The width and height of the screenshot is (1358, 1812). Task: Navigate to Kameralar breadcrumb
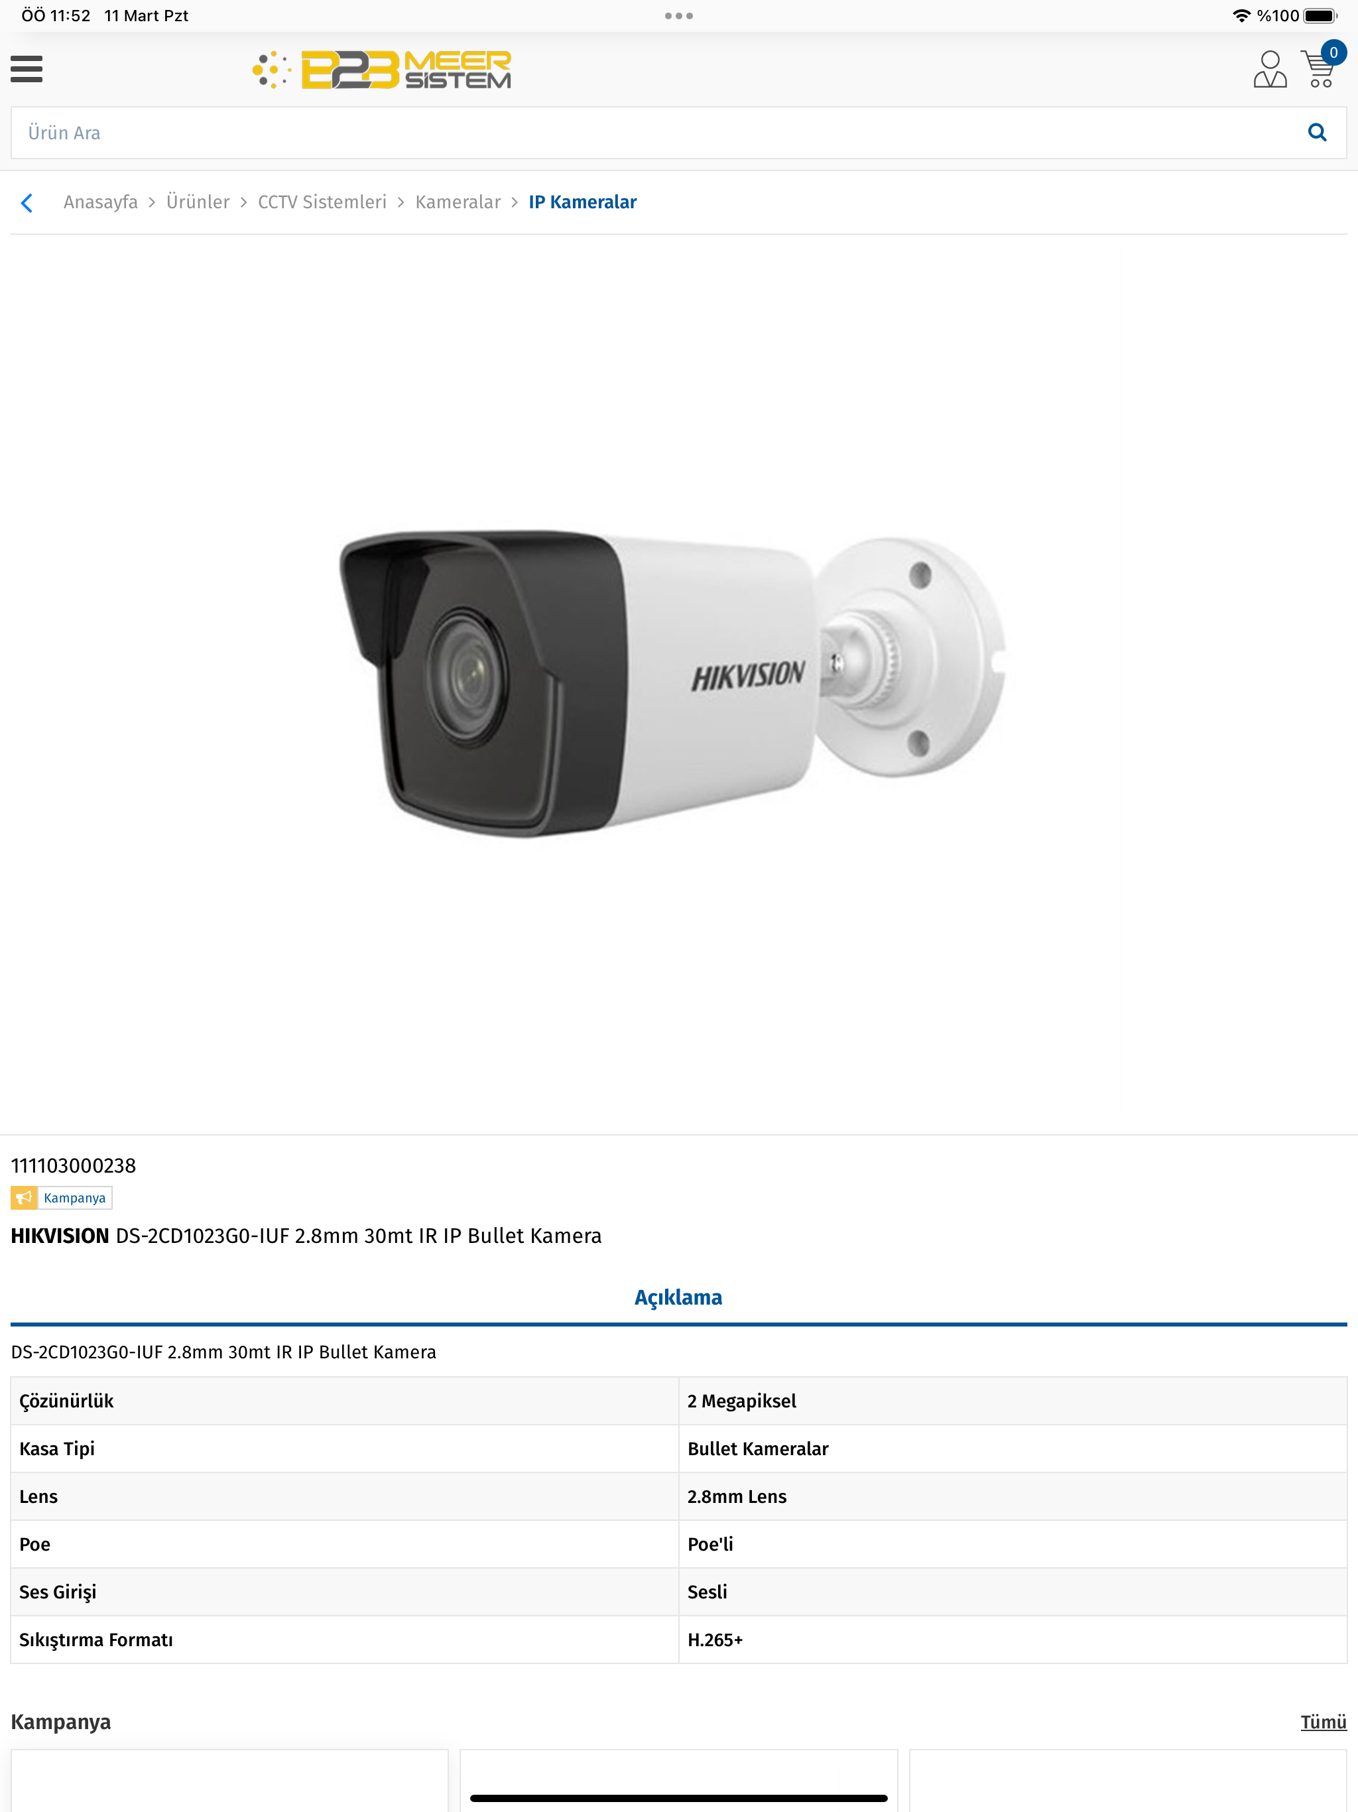coord(458,202)
